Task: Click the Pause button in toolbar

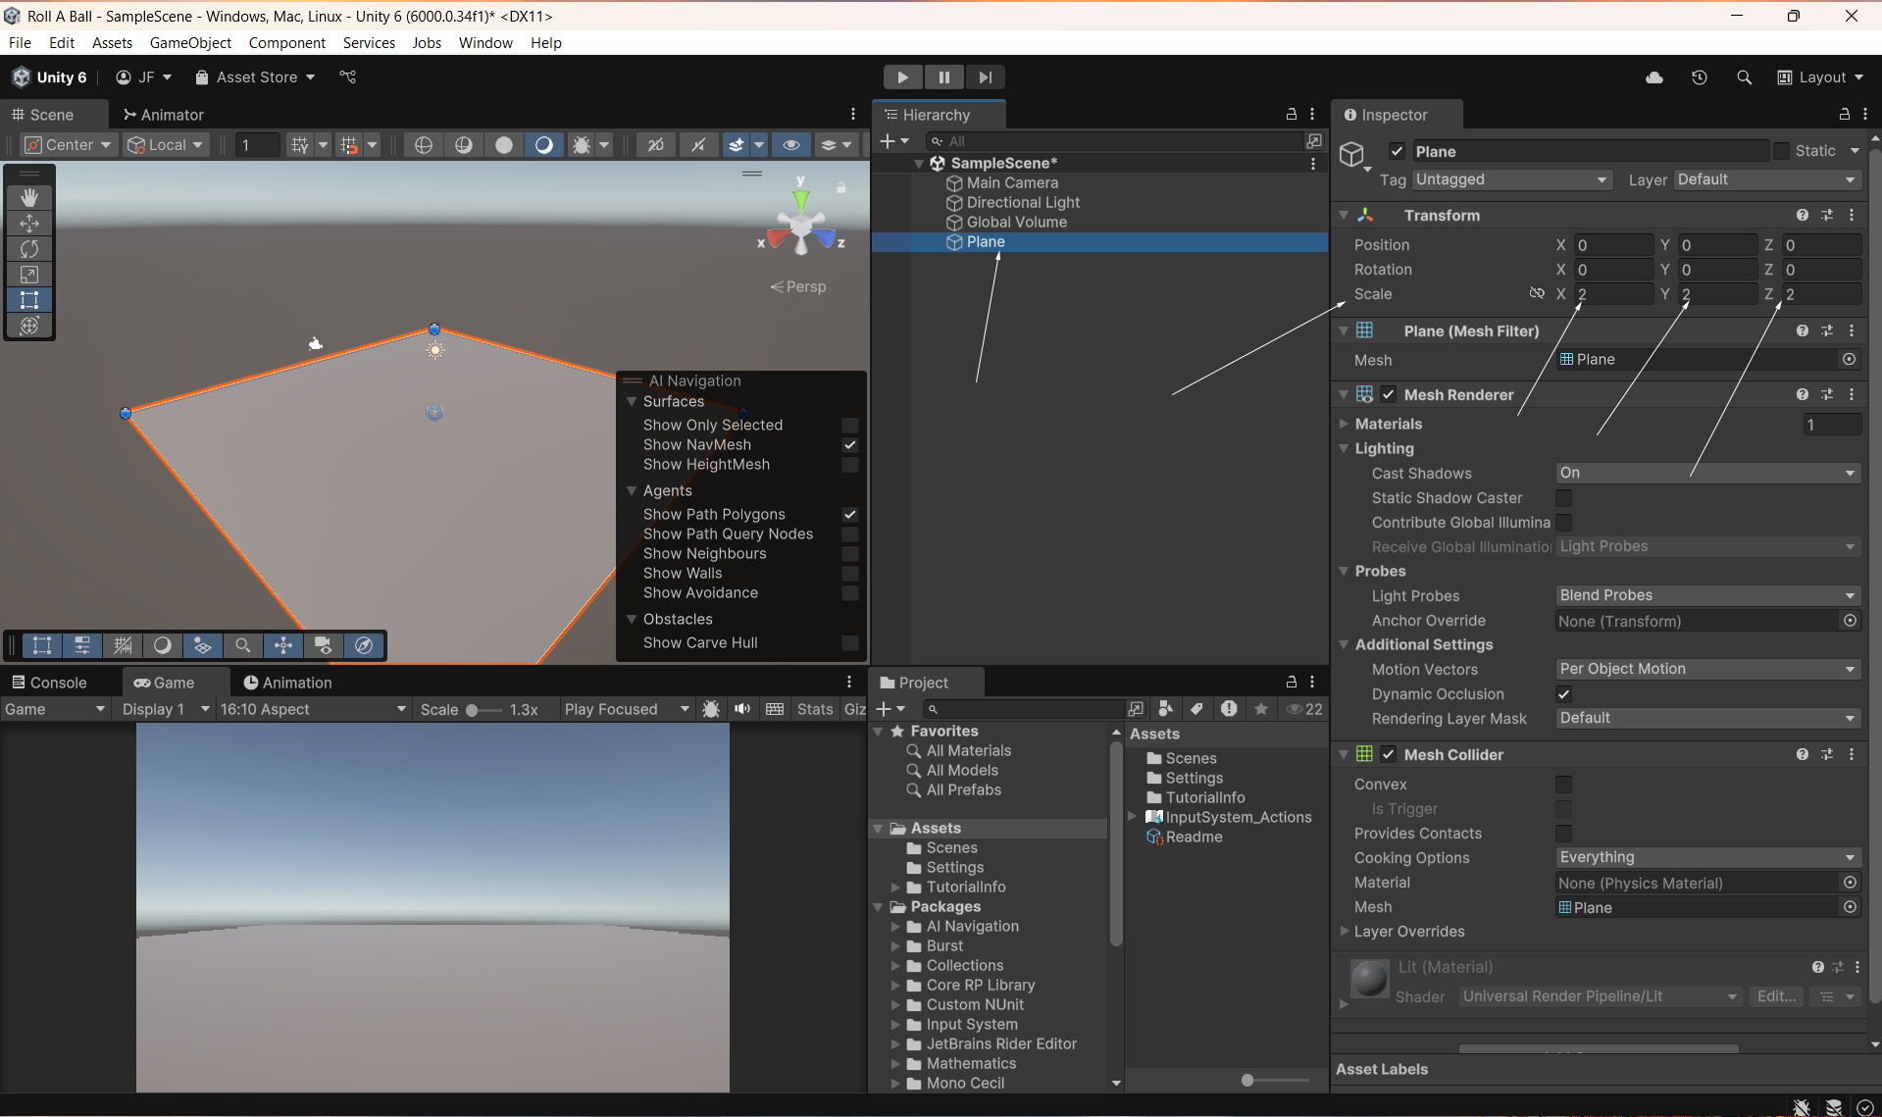Action: [x=943, y=77]
